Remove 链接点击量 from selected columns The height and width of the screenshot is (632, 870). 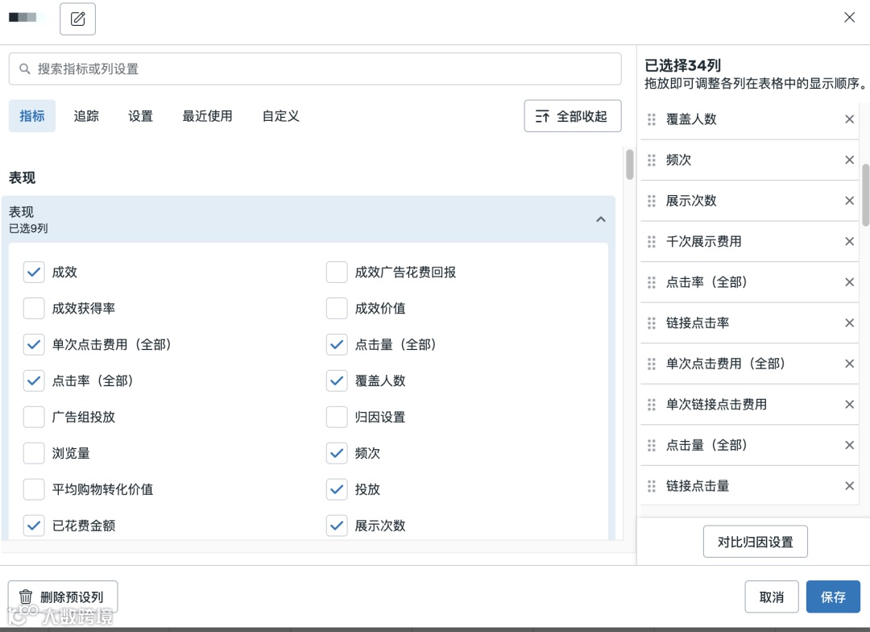click(x=849, y=486)
